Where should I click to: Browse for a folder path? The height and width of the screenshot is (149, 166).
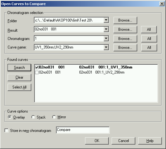point(125,20)
